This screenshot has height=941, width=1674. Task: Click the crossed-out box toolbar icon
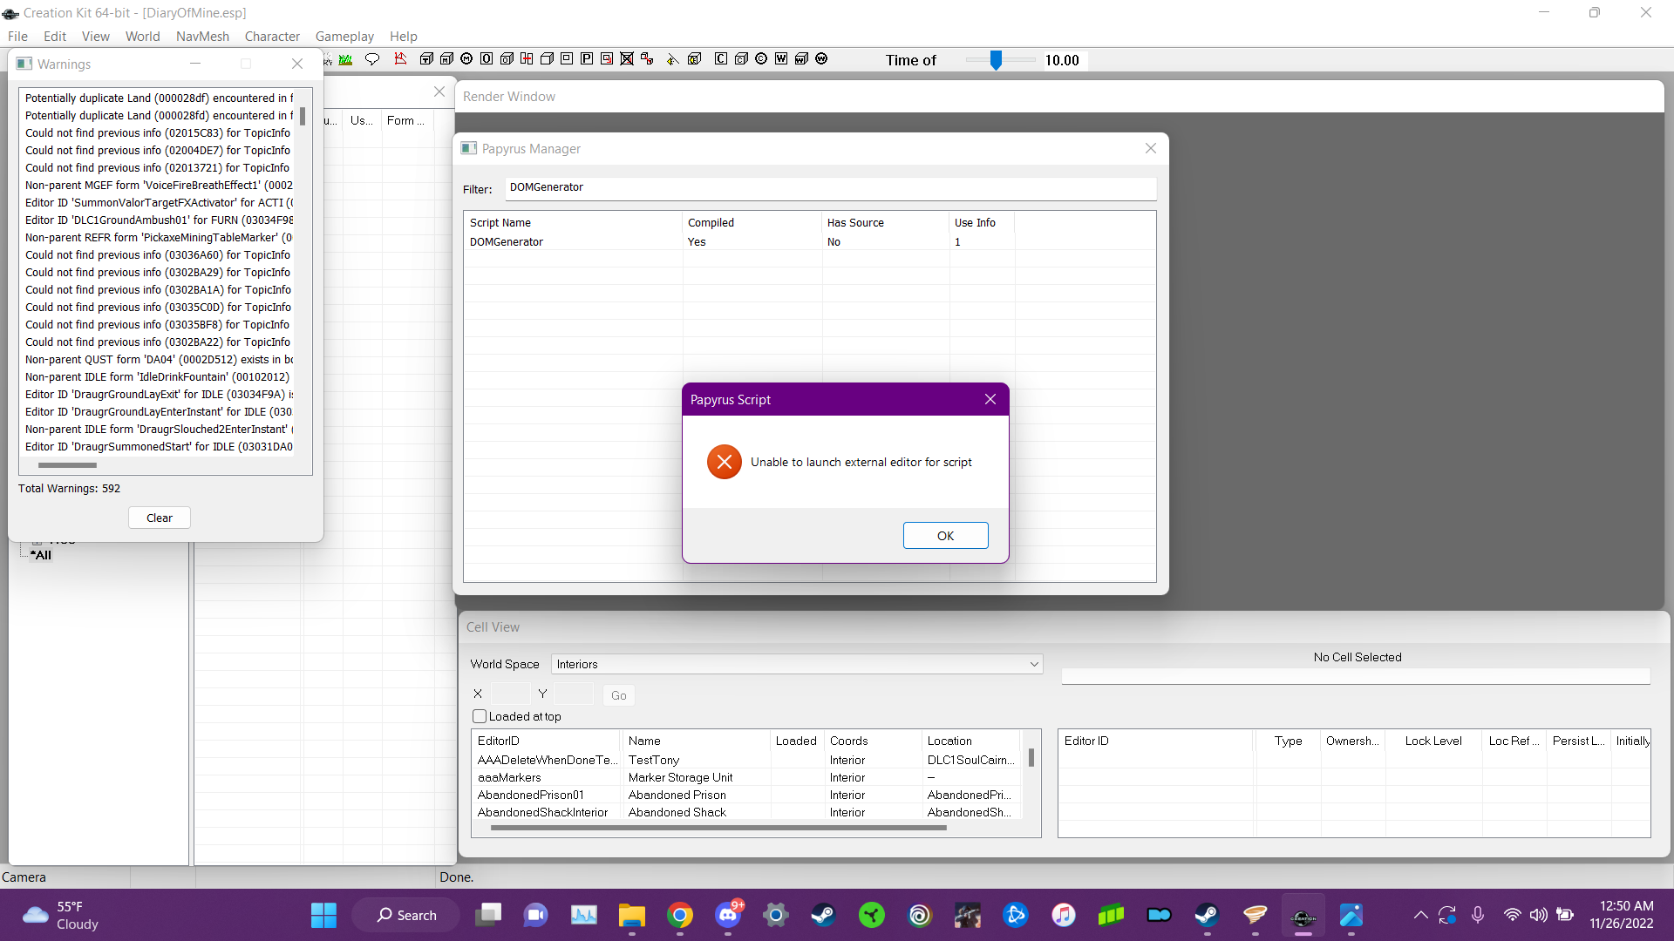click(x=627, y=59)
